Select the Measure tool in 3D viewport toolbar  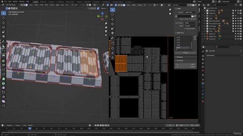pyautogui.click(x=3, y=46)
